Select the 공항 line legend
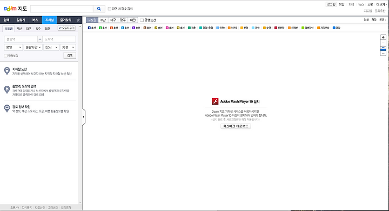The image size is (389, 211). point(256,28)
